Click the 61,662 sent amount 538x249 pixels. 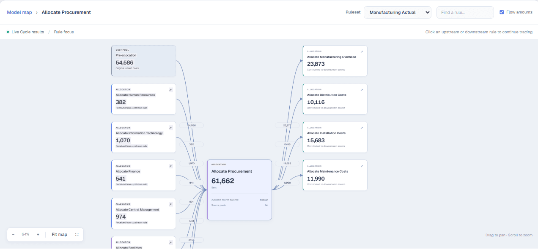(223, 181)
